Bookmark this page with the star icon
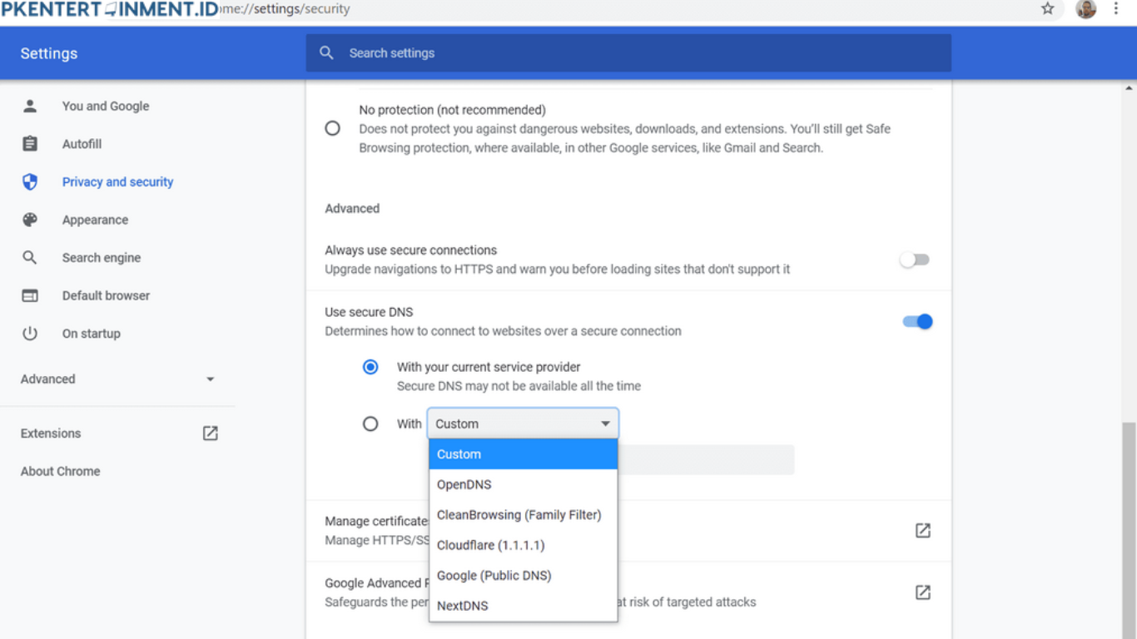The height and width of the screenshot is (639, 1137). (1048, 9)
